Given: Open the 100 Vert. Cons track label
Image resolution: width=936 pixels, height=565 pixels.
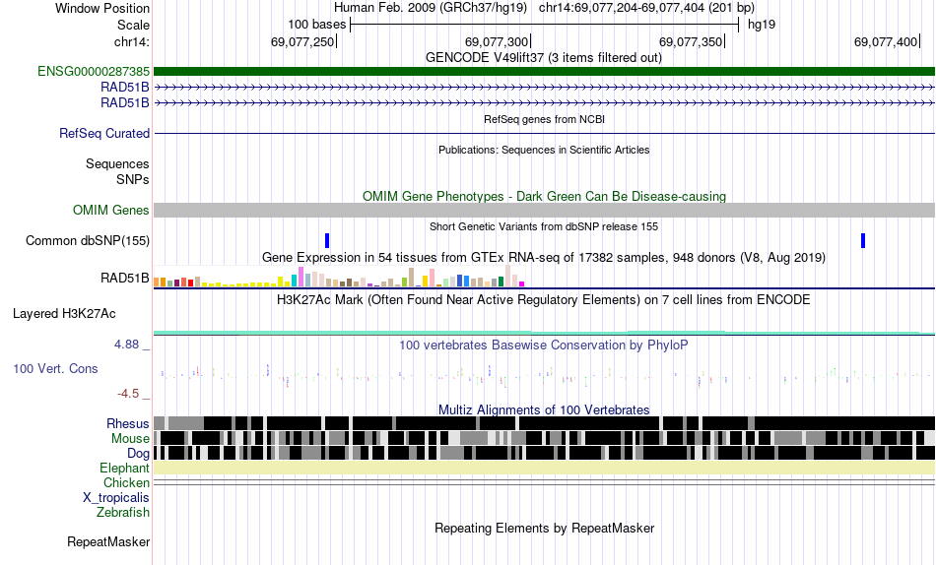Looking at the screenshot, I should pyautogui.click(x=55, y=369).
